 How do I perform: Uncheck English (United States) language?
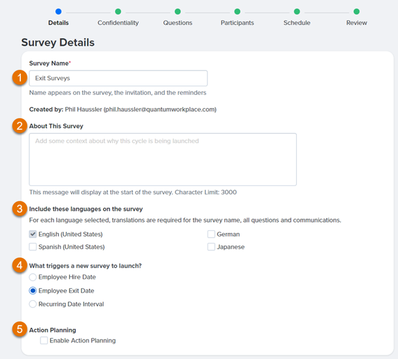click(x=33, y=234)
